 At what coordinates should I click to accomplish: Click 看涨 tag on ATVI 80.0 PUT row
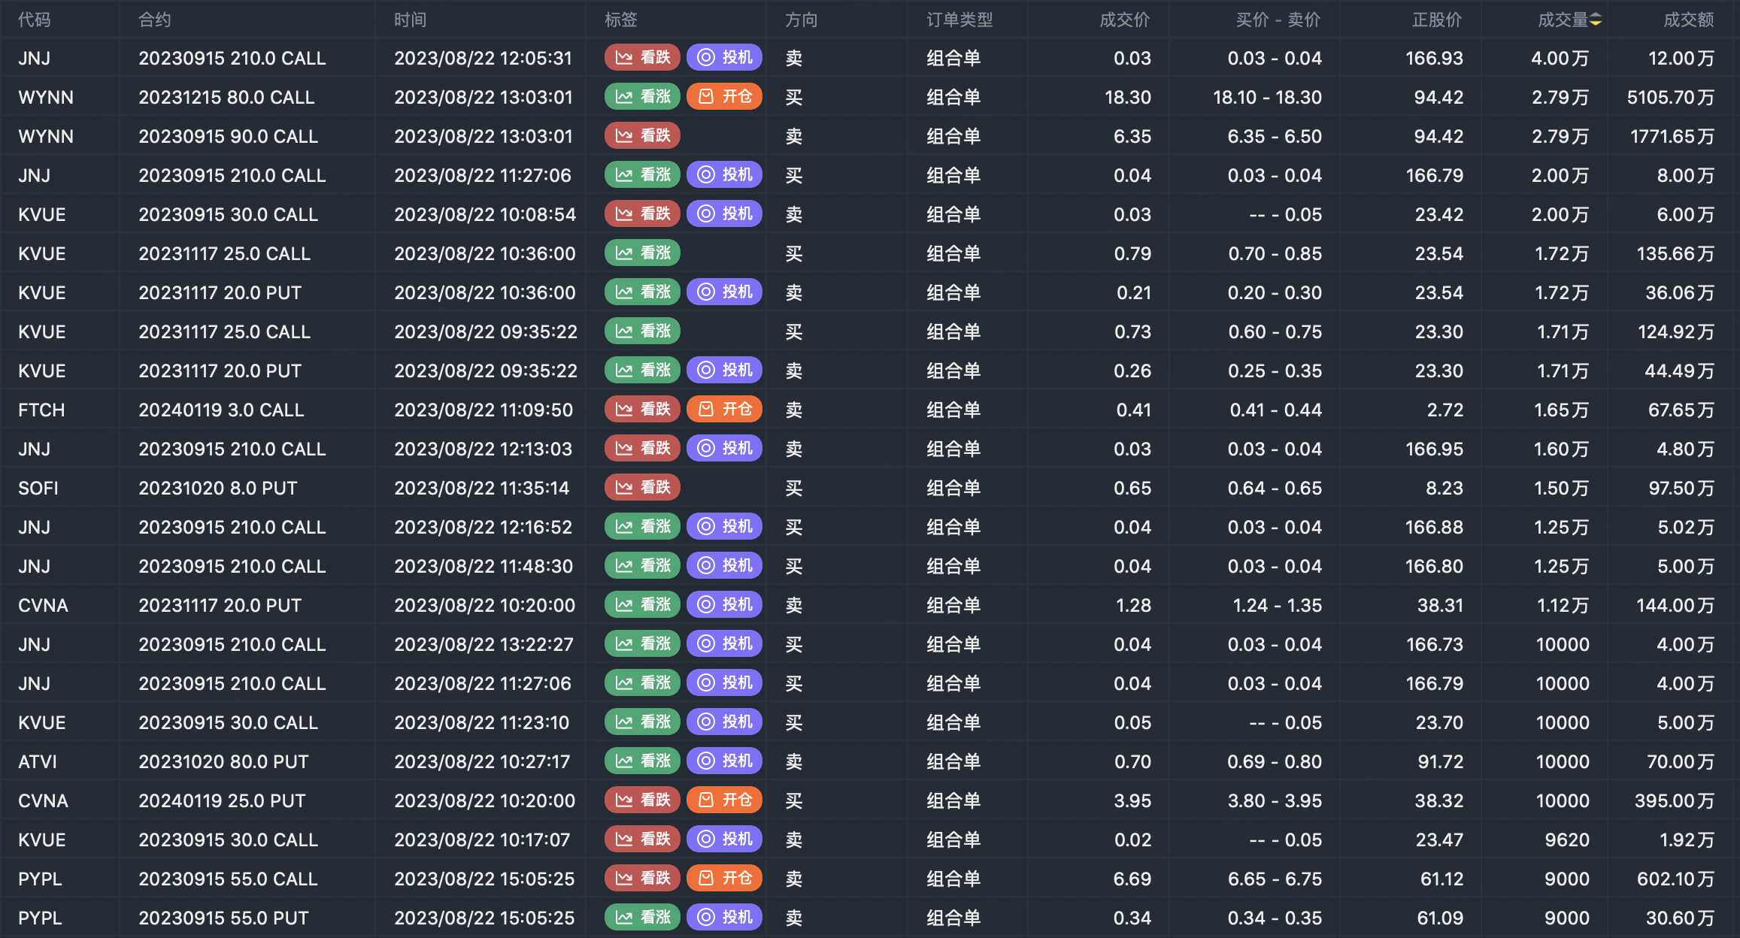tap(642, 761)
